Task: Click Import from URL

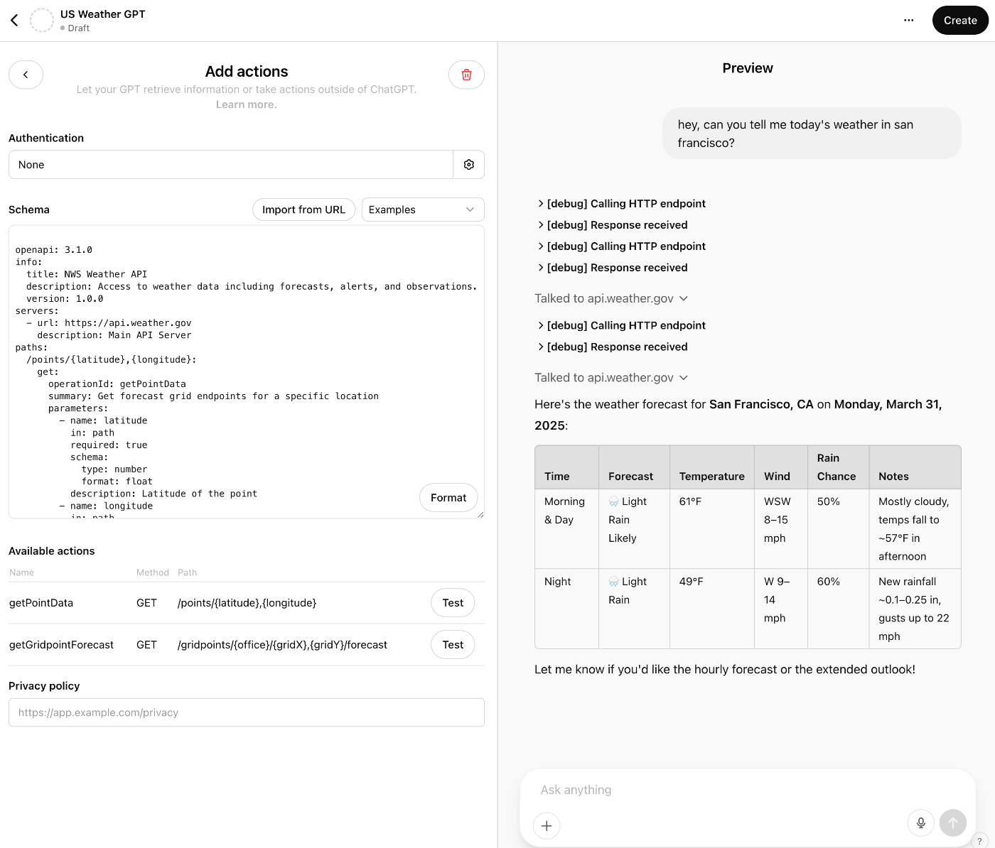Action: pyautogui.click(x=303, y=210)
